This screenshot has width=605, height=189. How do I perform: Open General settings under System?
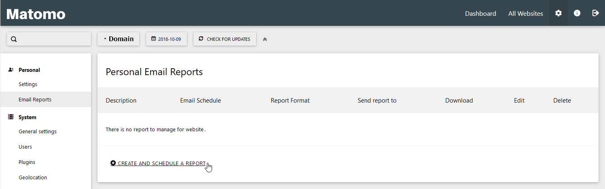(x=38, y=131)
